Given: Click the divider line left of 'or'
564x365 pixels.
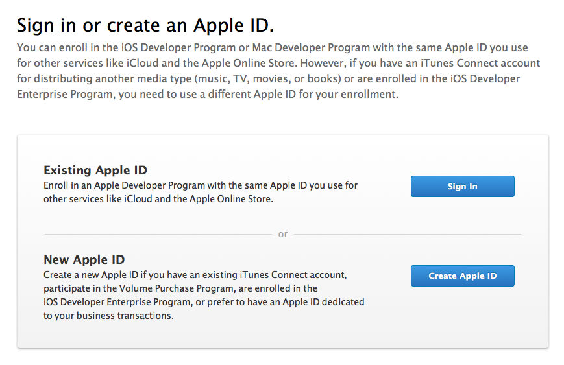Looking at the screenshot, I should point(156,234).
